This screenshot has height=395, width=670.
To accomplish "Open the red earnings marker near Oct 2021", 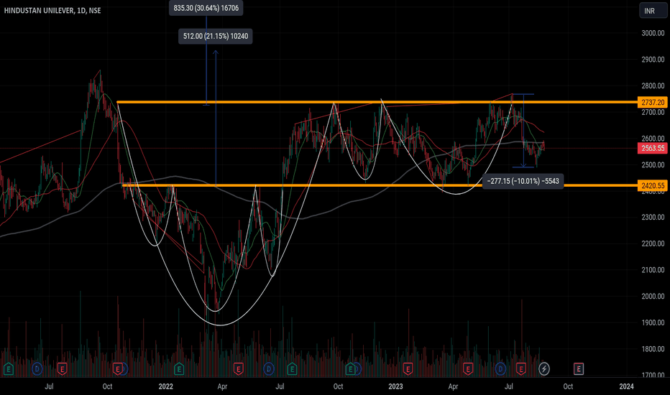I will (117, 368).
